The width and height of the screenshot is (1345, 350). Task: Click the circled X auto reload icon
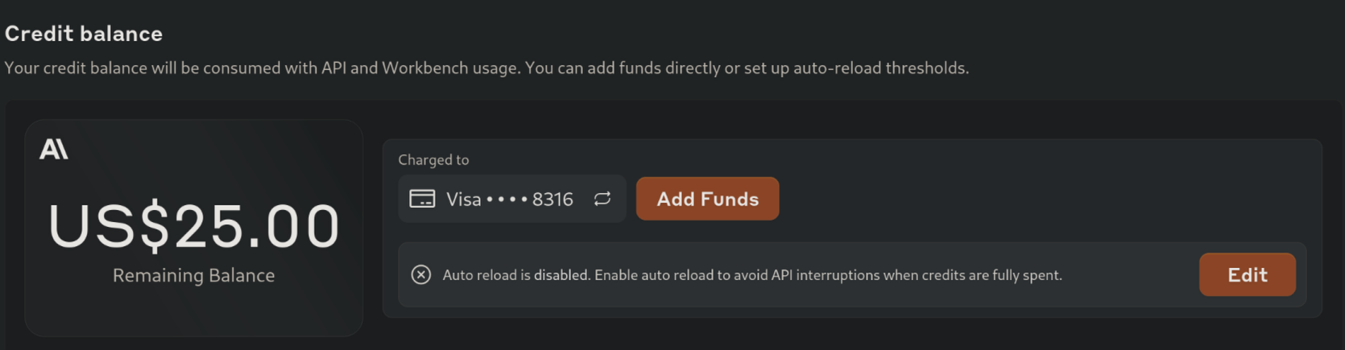420,275
